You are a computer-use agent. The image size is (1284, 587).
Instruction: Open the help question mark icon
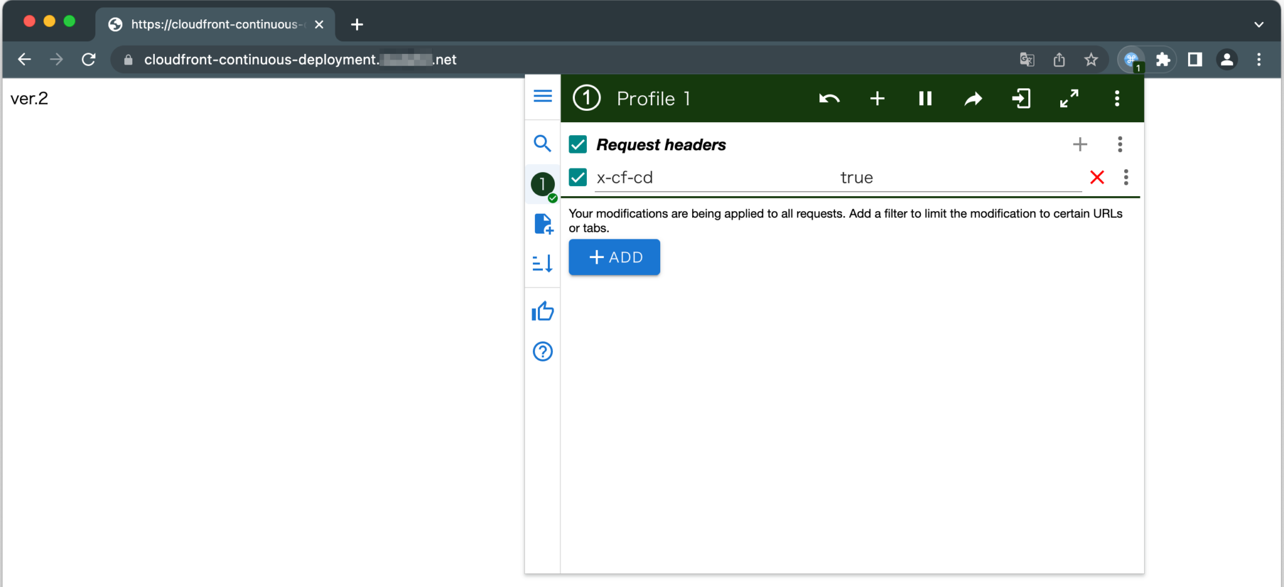click(x=543, y=351)
